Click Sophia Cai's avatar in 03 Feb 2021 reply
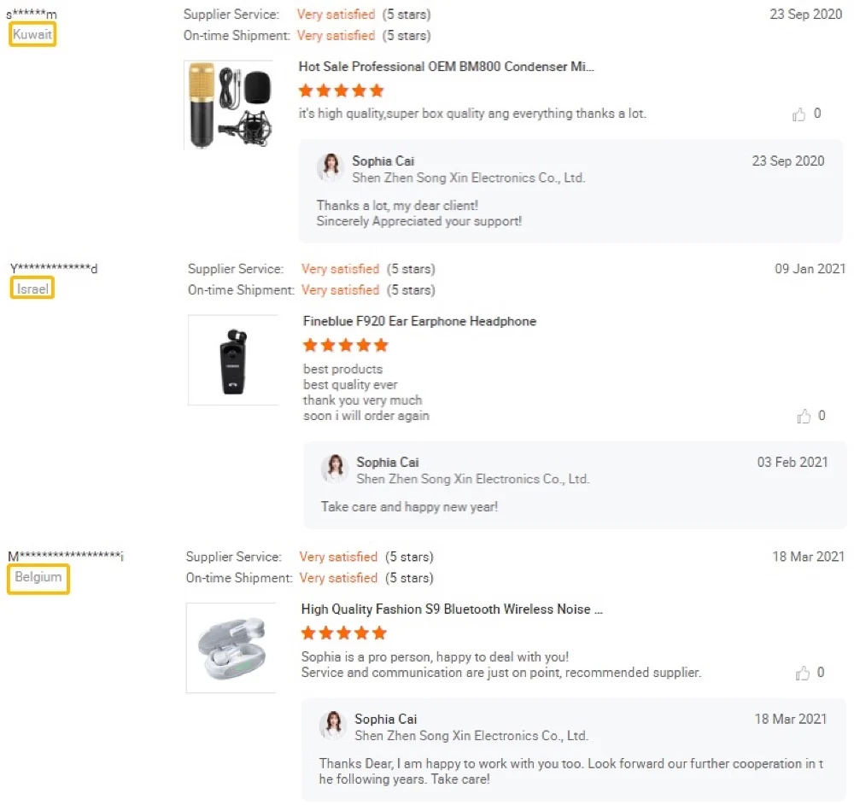854x805 pixels. point(335,470)
